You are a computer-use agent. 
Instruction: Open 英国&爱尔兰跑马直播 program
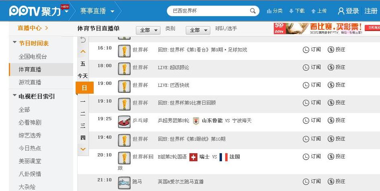[181, 181]
